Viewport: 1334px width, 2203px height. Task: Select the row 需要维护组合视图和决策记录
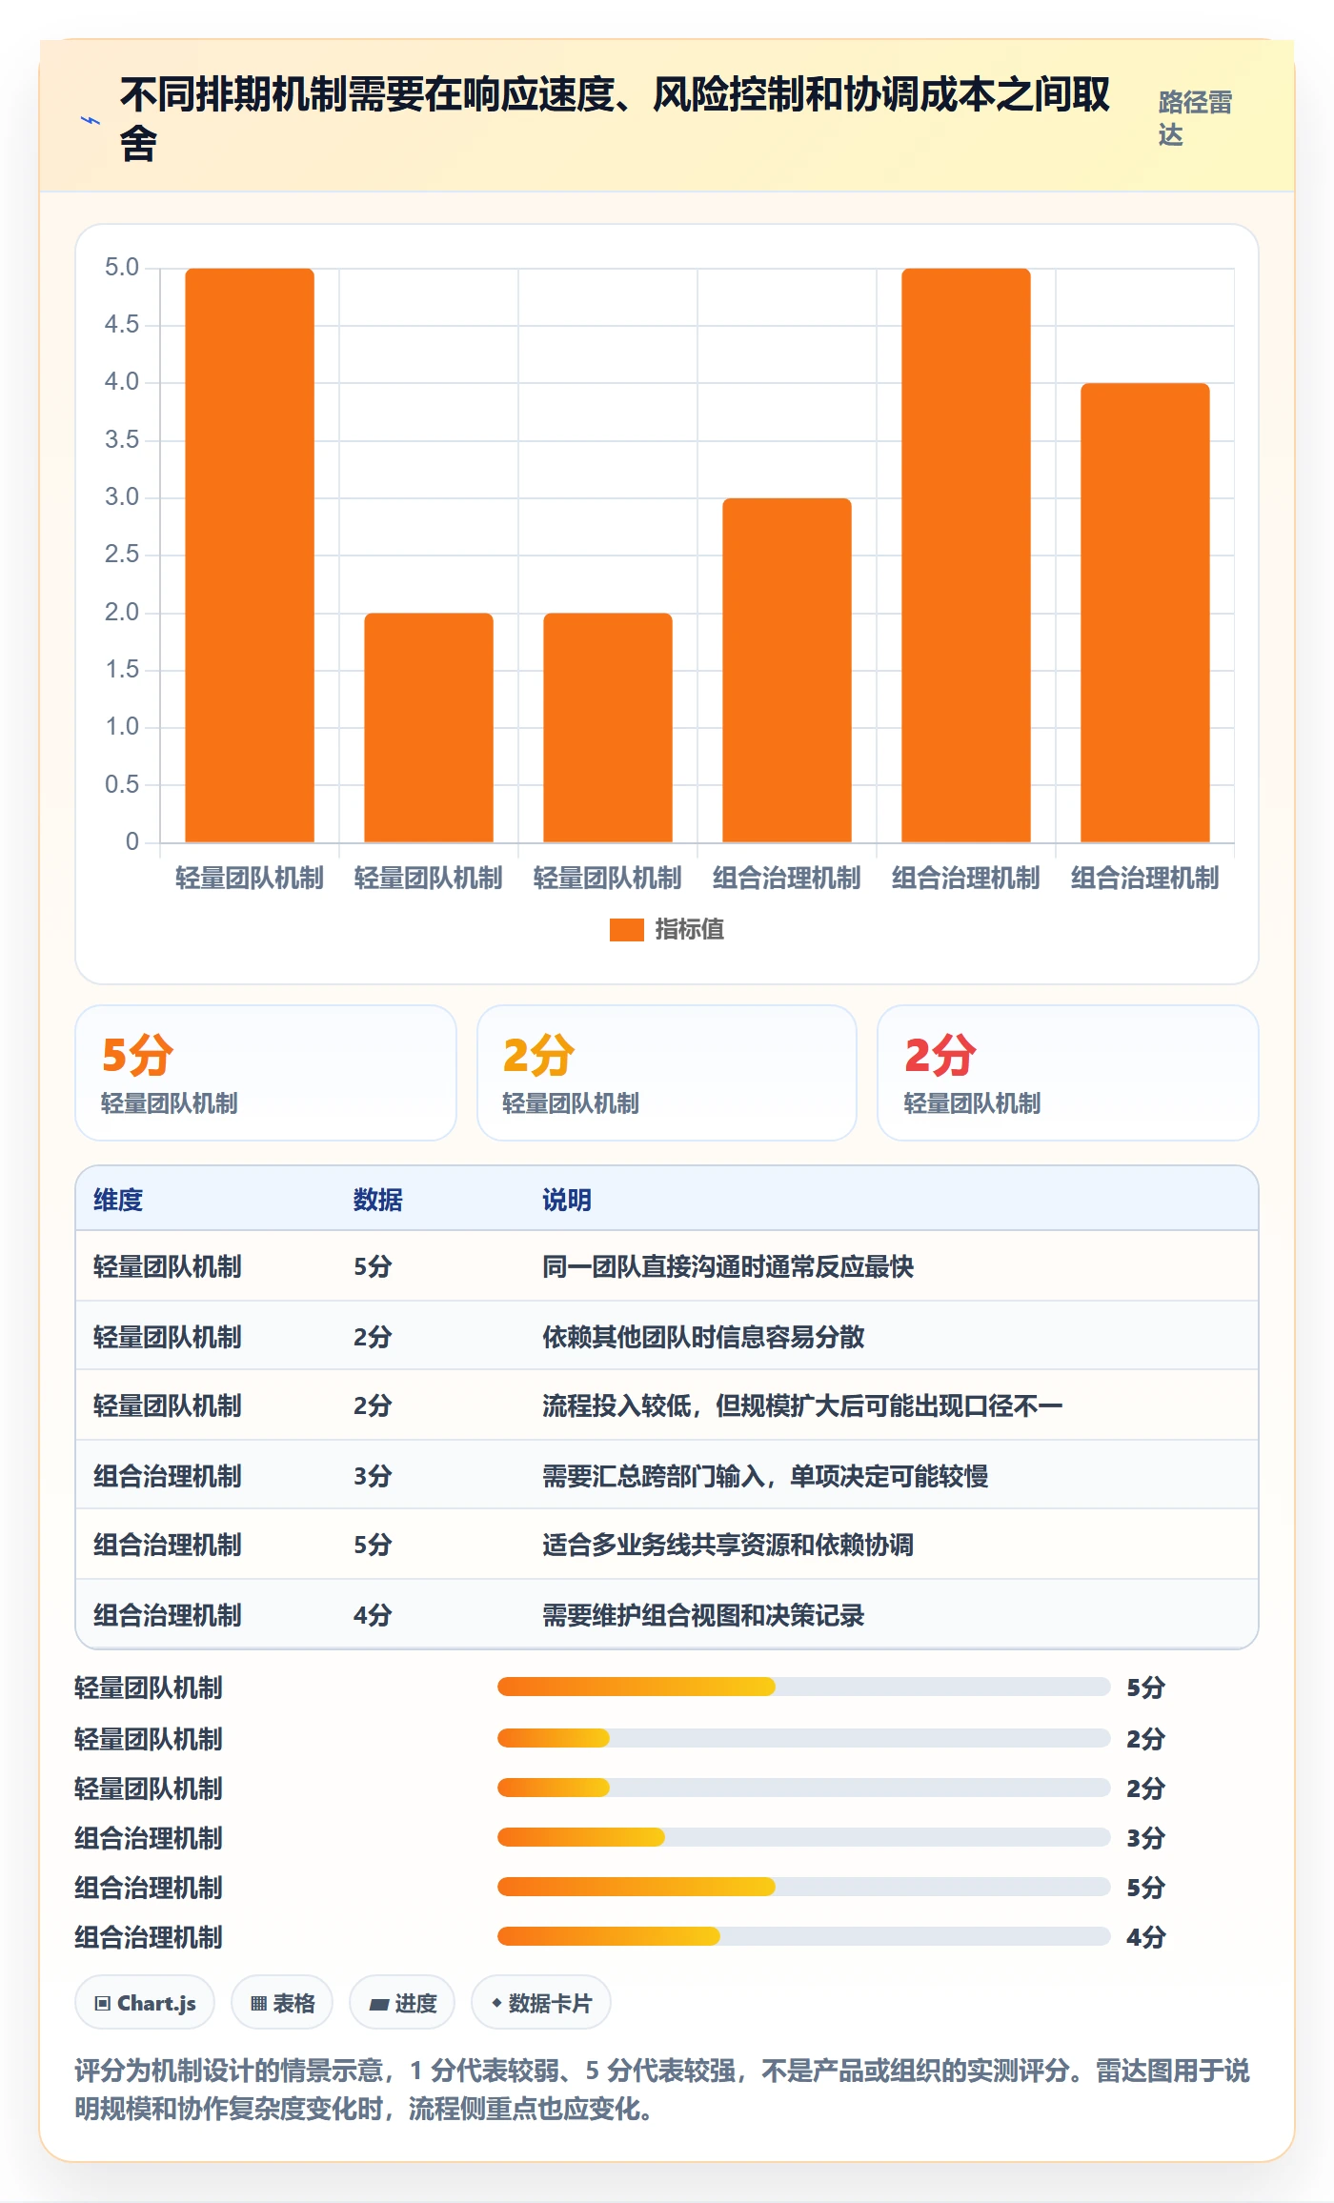667,1614
